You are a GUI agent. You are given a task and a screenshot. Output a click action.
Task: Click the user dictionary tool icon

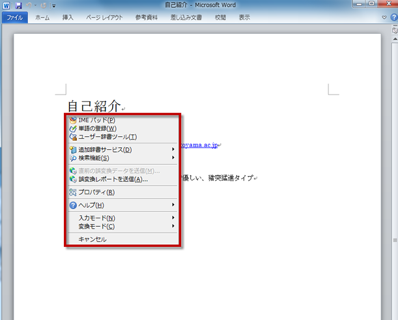[73, 137]
